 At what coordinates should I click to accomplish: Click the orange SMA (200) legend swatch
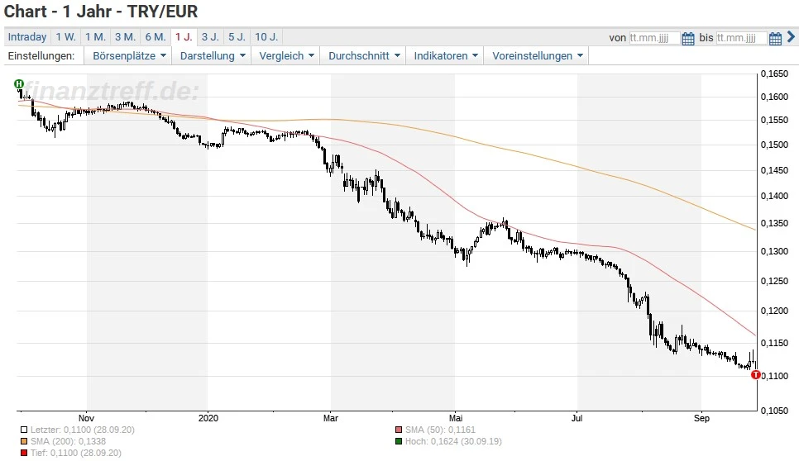24,442
